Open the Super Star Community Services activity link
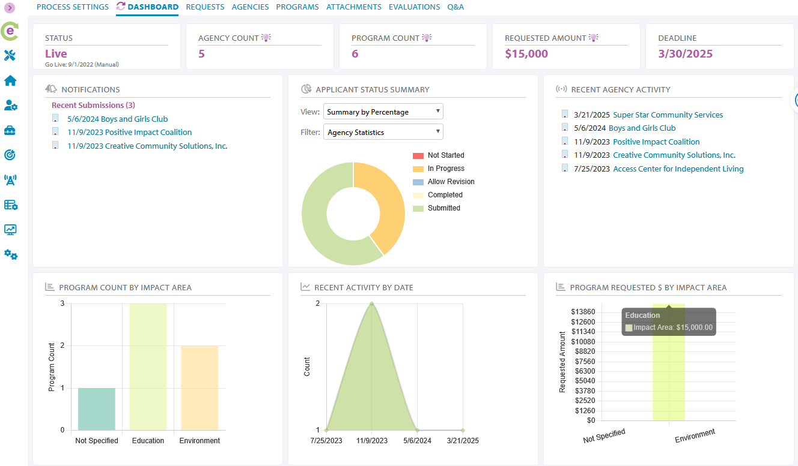798x466 pixels. tap(668, 115)
